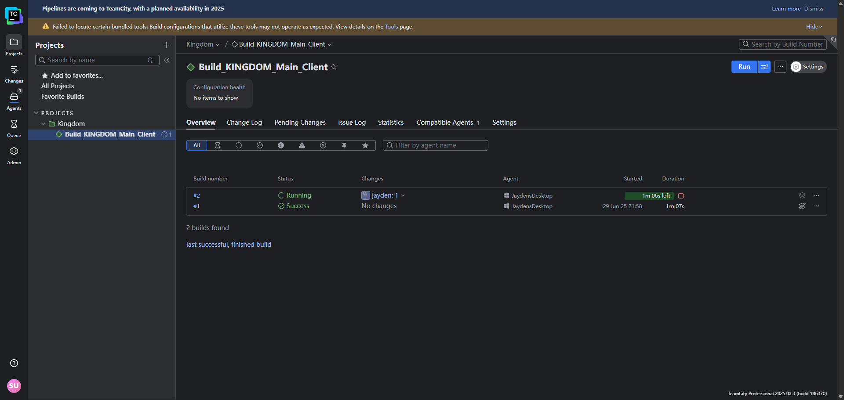Filter builds by canceled cross icon
Viewport: 844px width, 400px height.
(323, 145)
